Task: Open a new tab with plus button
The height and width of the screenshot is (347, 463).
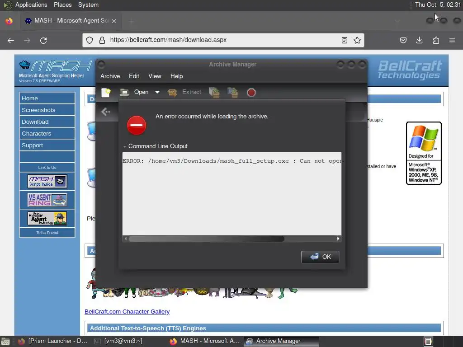Action: (x=131, y=21)
